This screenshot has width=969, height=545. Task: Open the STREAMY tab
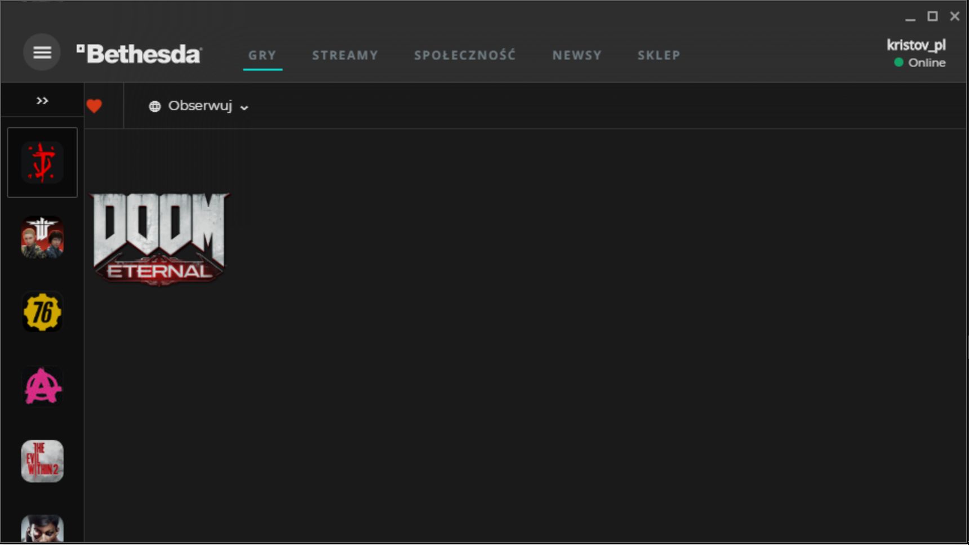345,55
